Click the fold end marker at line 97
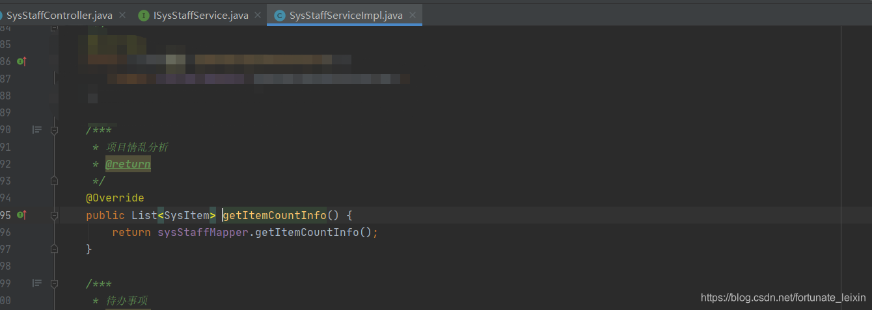This screenshot has height=310, width=872. pyautogui.click(x=55, y=249)
